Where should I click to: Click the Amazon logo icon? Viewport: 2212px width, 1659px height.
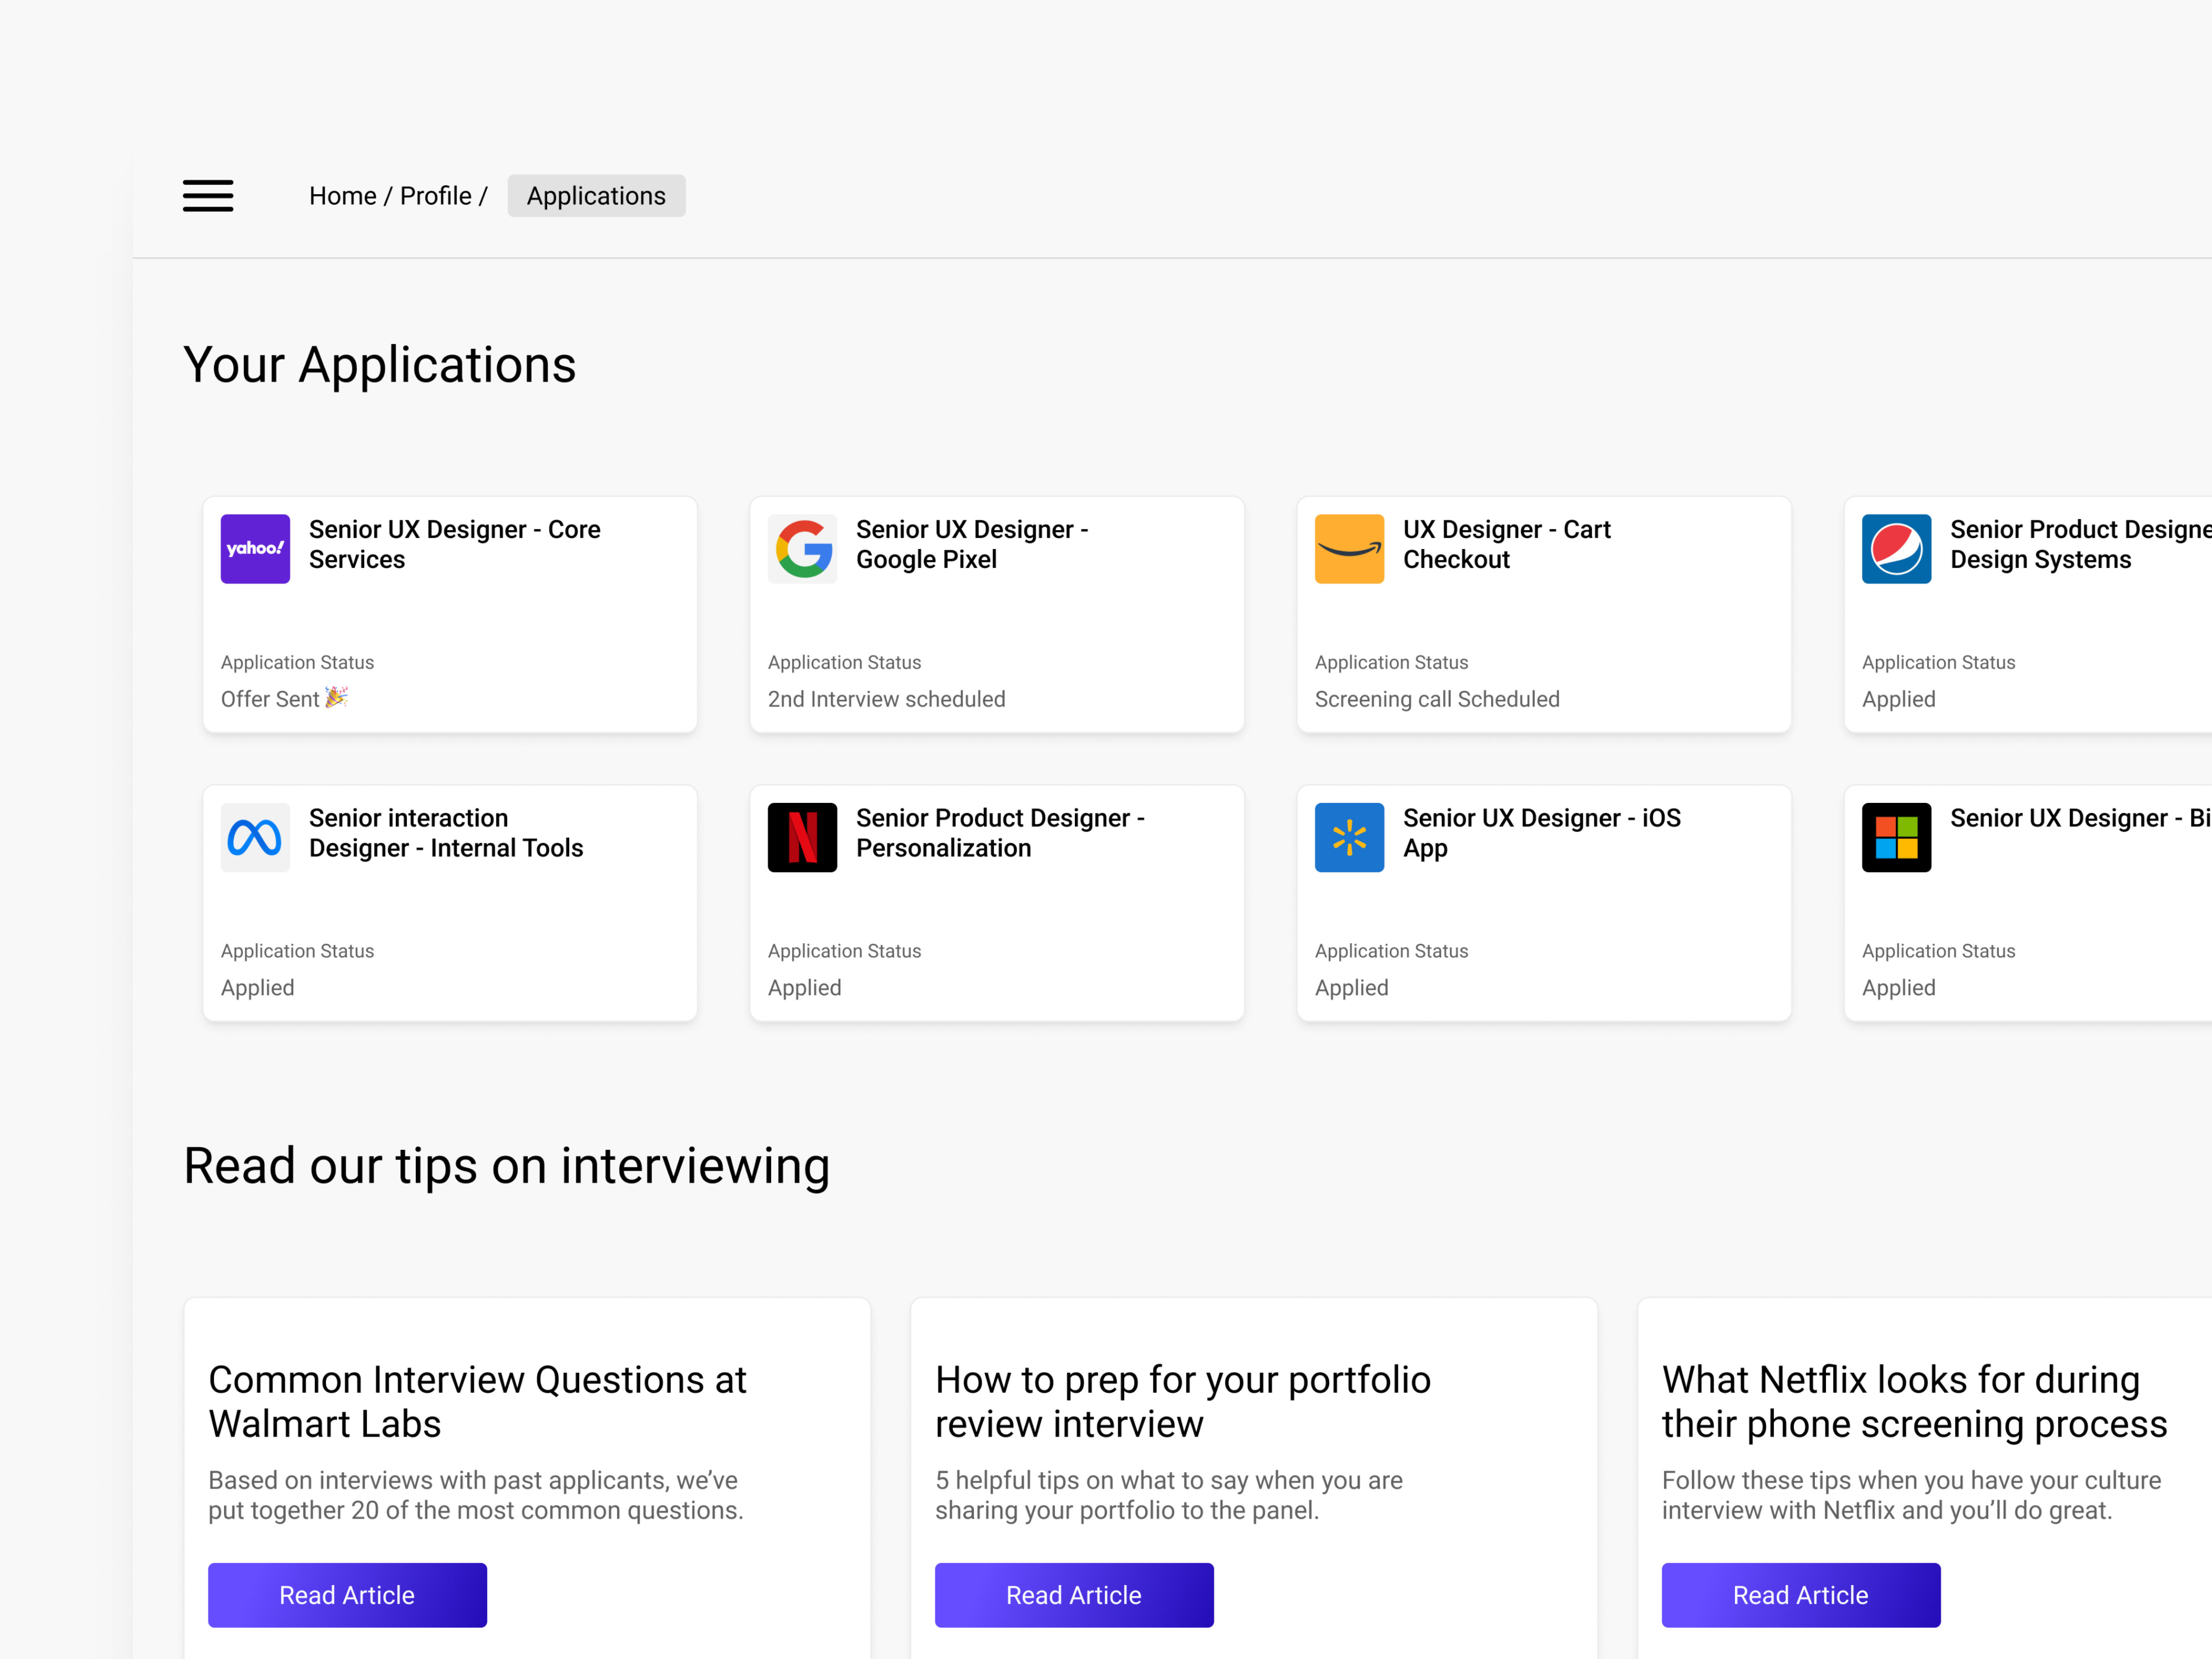pos(1349,549)
